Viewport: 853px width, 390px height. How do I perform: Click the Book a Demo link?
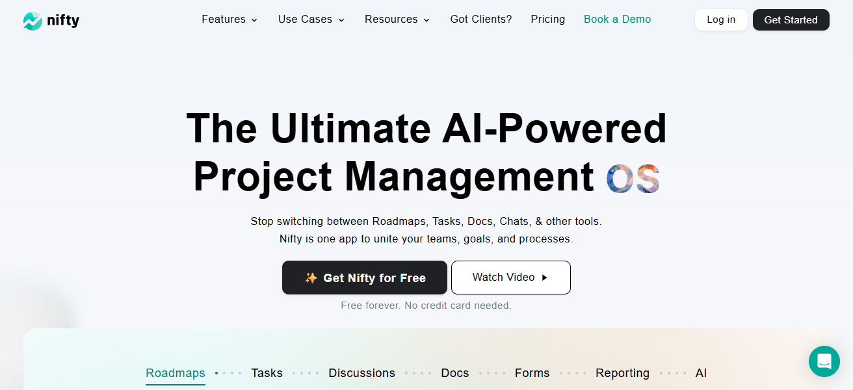[617, 19]
